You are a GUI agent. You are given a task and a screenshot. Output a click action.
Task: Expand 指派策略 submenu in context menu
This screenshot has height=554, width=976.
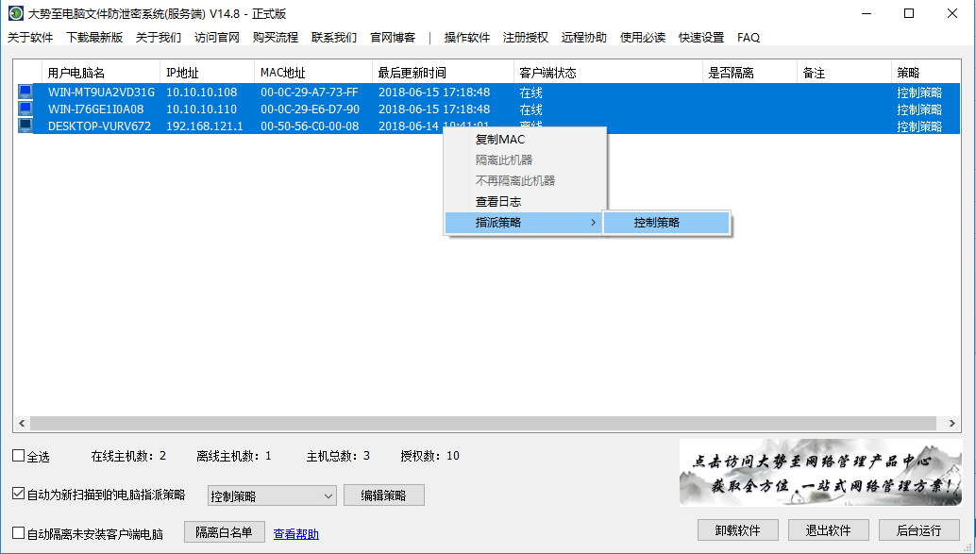(x=523, y=223)
